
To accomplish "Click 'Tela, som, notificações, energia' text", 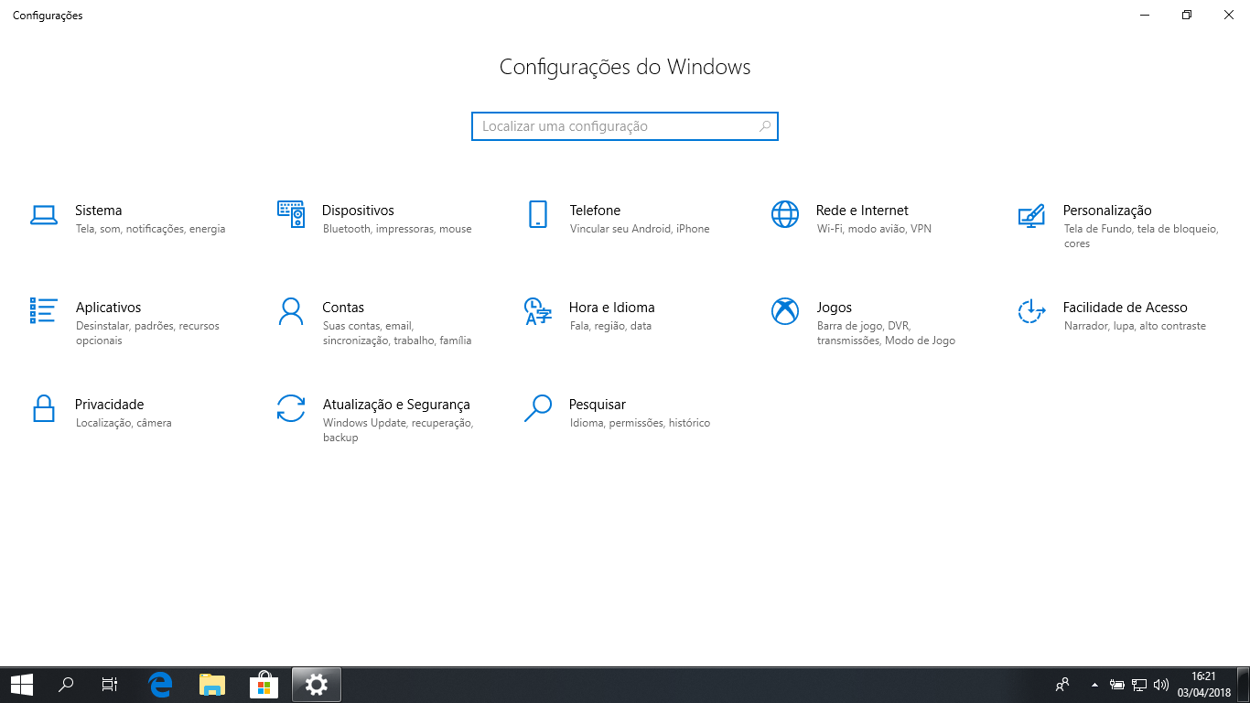I will pos(150,229).
